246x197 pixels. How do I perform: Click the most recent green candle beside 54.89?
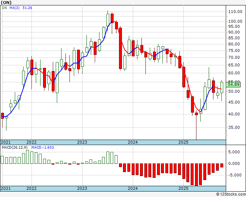tap(222, 87)
